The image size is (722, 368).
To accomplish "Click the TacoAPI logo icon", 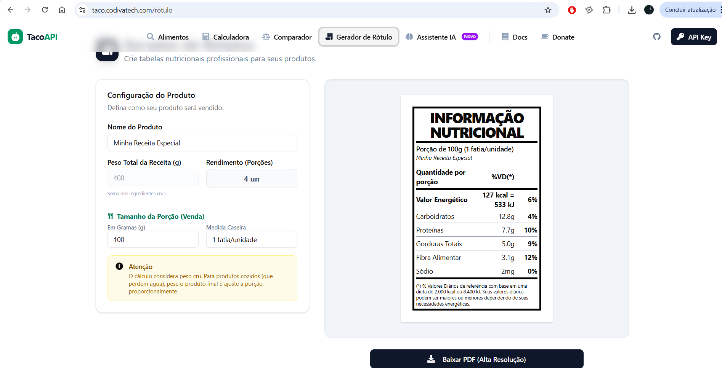I will [15, 37].
